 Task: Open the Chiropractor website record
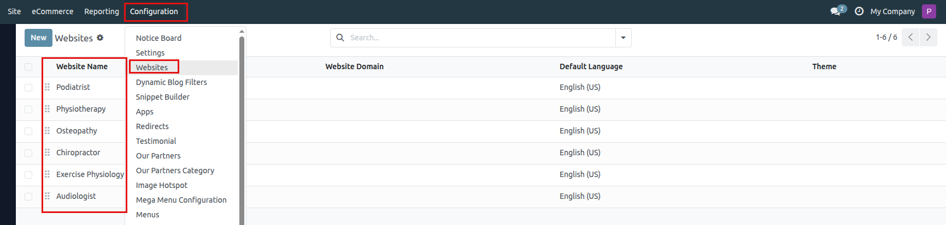pyautogui.click(x=78, y=153)
